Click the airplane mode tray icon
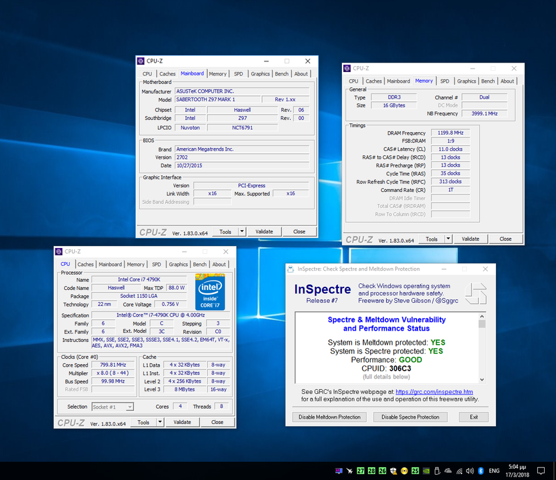 pos(349,471)
